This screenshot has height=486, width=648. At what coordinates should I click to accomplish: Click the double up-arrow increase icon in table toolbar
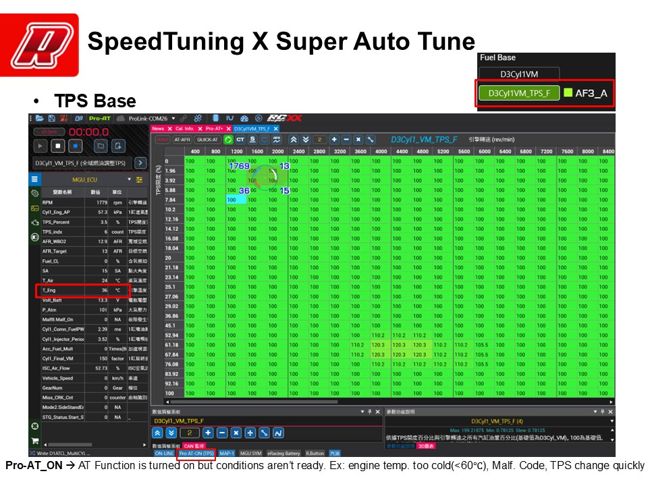[295, 139]
